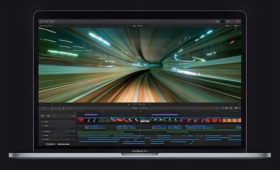Toggle the Effects role checkbox
Image resolution: width=280 pixels, height=170 pixels.
(x=43, y=139)
